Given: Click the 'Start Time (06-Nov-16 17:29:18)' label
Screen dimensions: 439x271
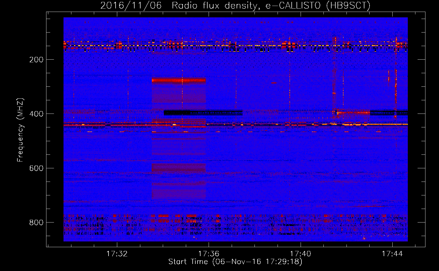Looking at the screenshot, I should point(235,262).
